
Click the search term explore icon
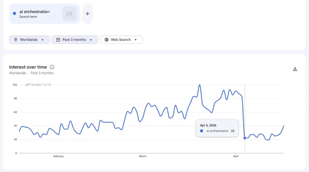70,14
